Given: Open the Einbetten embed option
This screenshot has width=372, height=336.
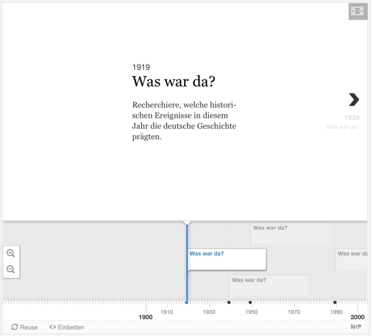Looking at the screenshot, I should coord(71,327).
